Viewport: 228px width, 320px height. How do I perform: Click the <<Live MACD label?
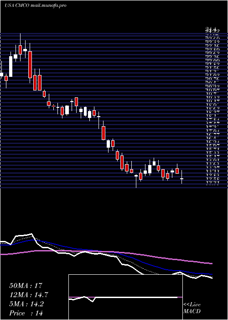(x=192, y=308)
